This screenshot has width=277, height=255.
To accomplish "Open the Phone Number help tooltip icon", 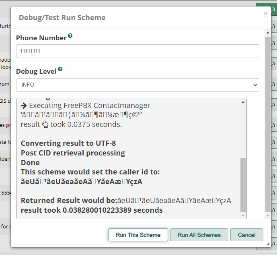I will click(x=70, y=36).
